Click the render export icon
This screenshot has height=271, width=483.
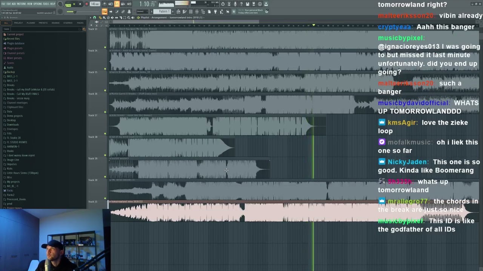pos(254,4)
